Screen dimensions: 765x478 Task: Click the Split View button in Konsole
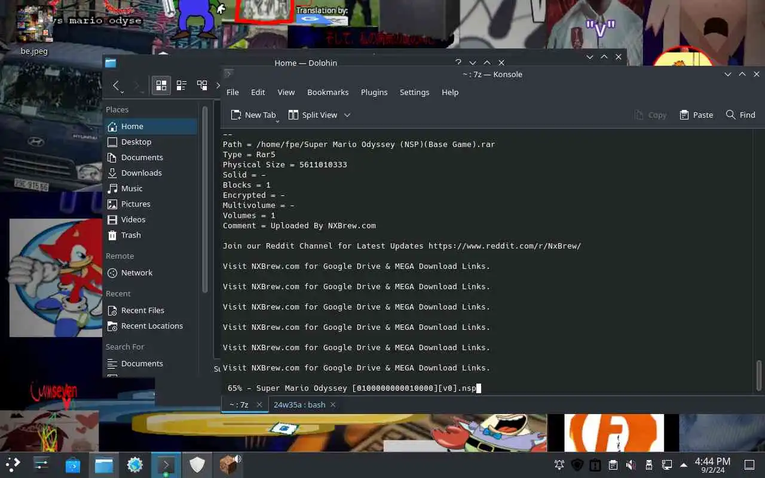[x=313, y=115]
